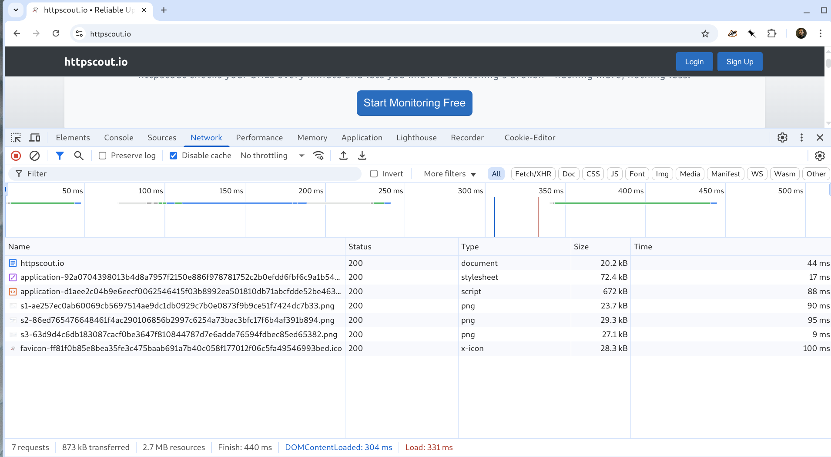The image size is (831, 457).
Task: Select the All request type filter
Action: [496, 174]
